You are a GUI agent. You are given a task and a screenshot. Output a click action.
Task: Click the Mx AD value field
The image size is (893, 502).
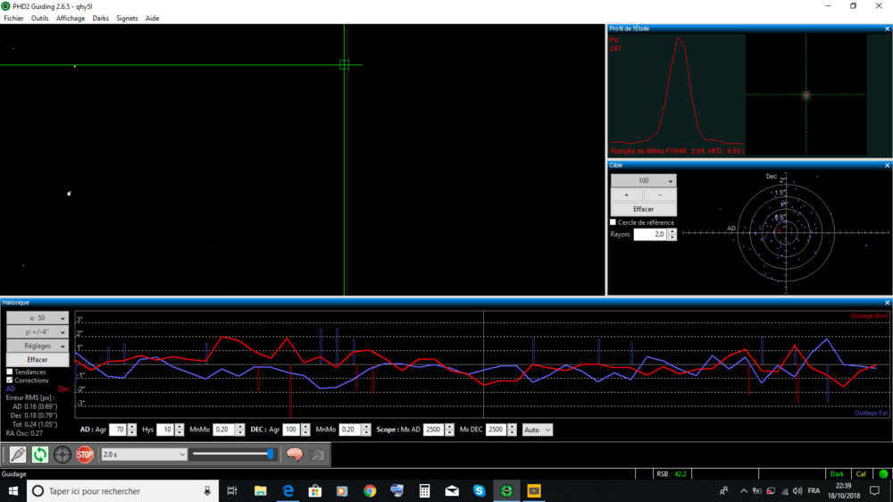coord(434,430)
